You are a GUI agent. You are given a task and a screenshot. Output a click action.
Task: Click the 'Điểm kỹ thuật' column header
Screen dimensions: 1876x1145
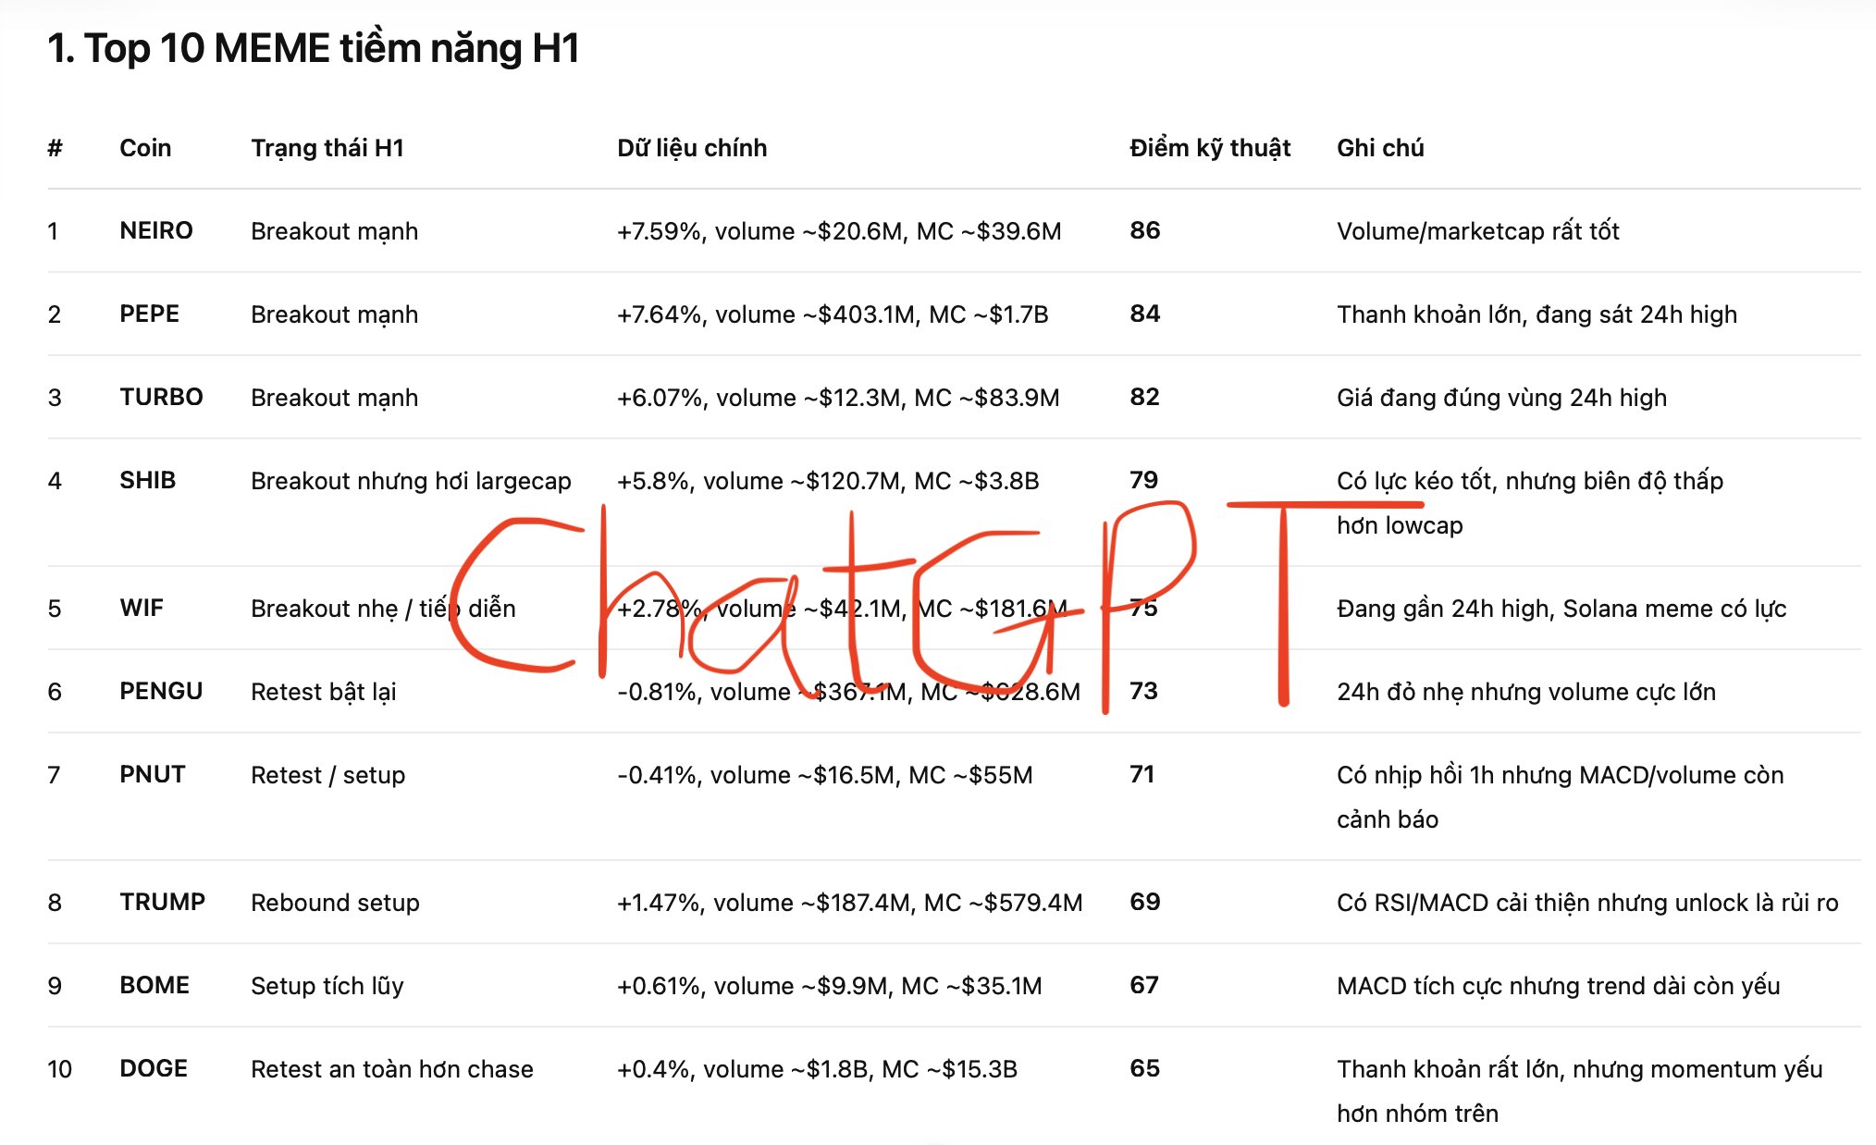pos(1210,148)
